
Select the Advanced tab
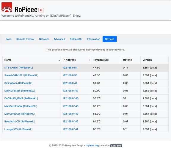(x=59, y=39)
